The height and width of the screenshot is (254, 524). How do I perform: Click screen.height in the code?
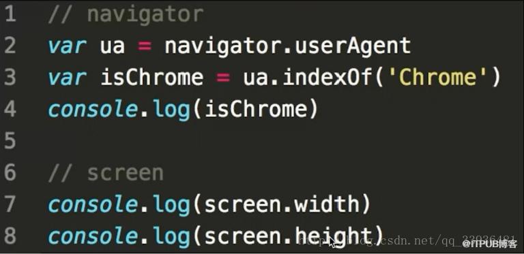[x=288, y=236]
